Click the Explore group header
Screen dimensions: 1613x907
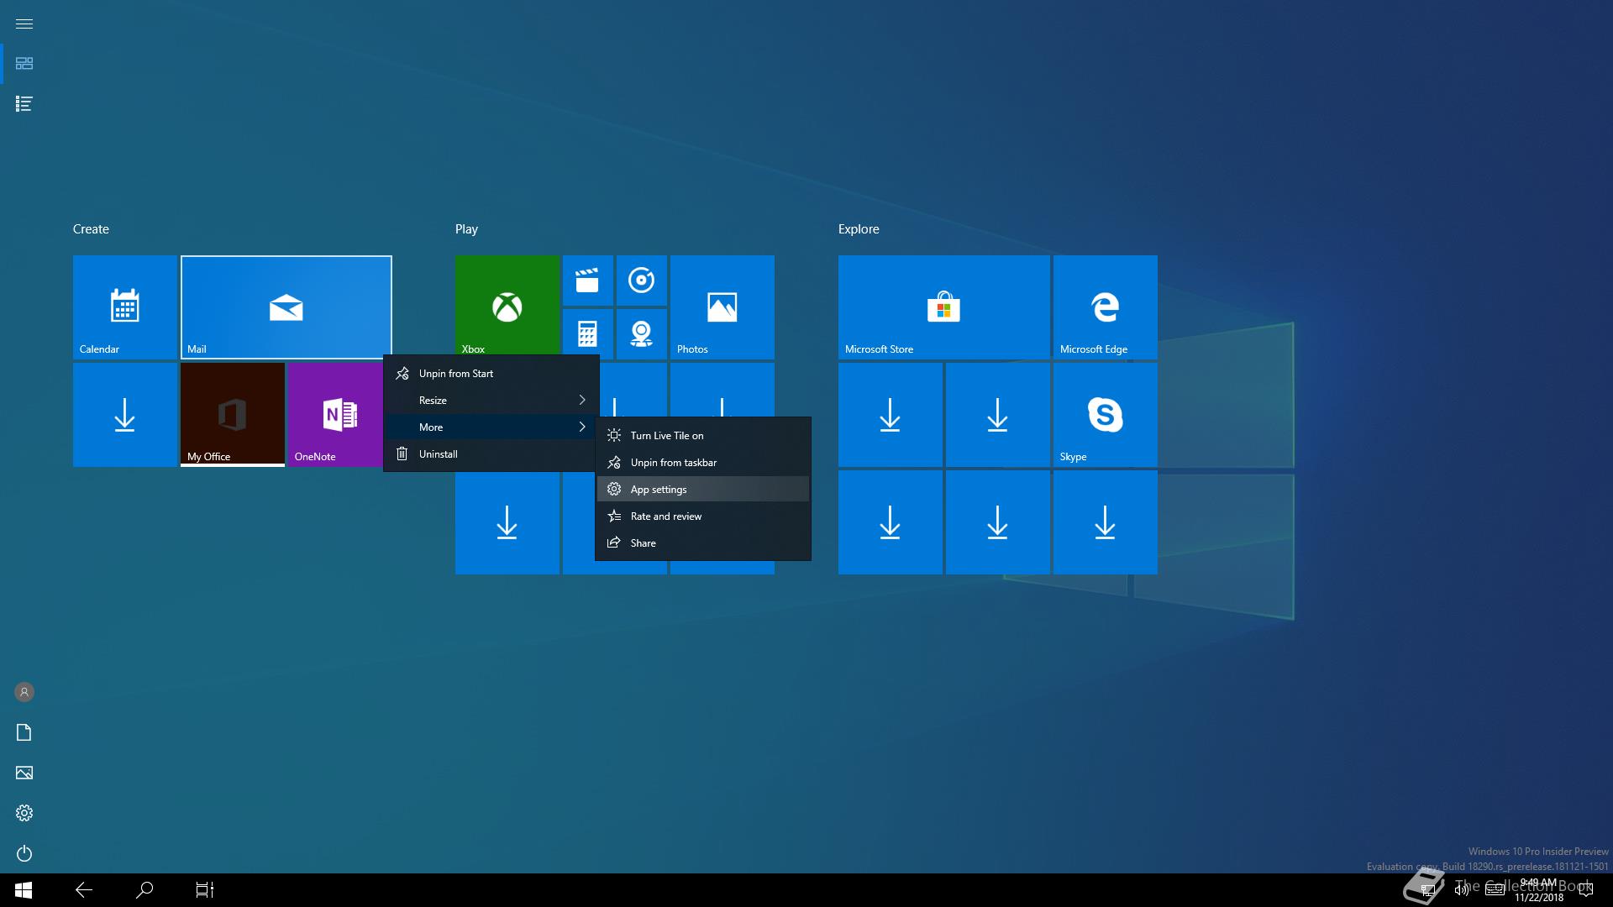click(859, 229)
